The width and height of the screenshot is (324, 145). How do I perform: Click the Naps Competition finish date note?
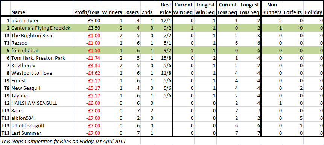[x=63, y=142]
